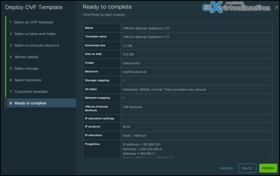Go to step 7 Customize template
The height and width of the screenshot is (176, 280).
28,92
